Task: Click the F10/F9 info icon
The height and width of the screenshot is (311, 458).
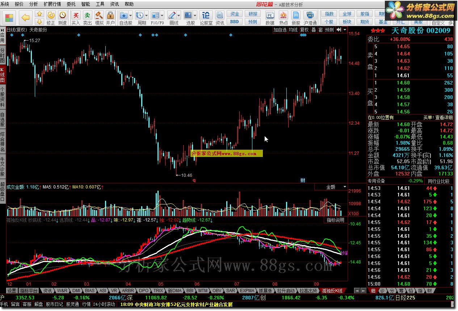Action: click(155, 15)
